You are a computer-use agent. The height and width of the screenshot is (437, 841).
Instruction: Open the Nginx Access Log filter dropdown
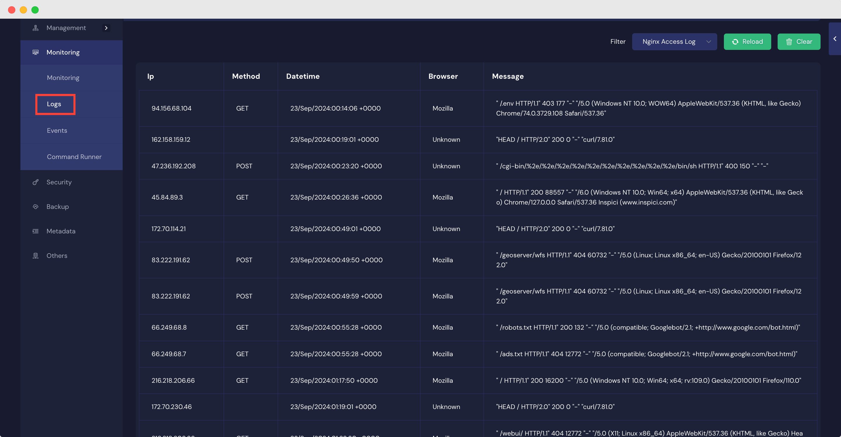point(675,42)
